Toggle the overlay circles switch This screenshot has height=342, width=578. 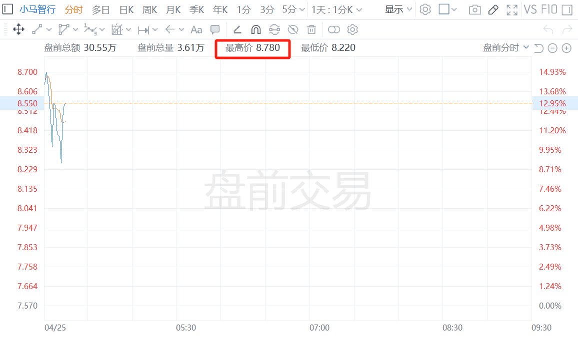[334, 29]
